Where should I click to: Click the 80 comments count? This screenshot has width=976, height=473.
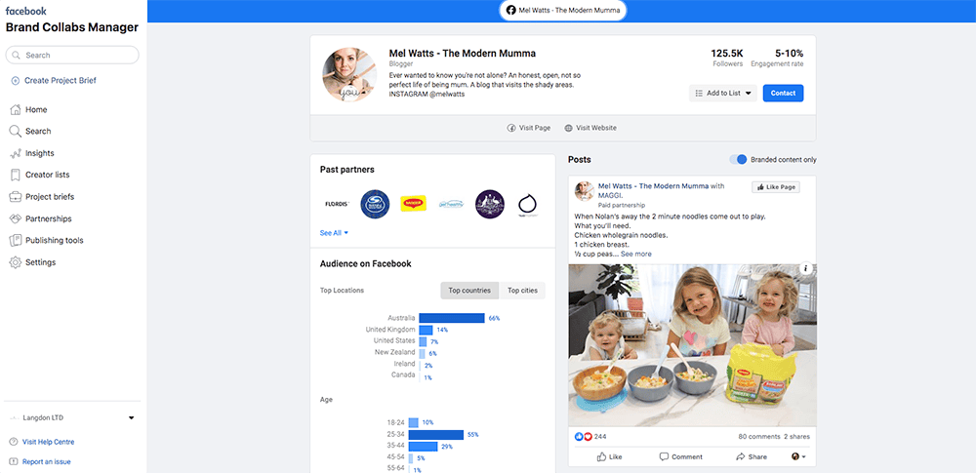pyautogui.click(x=758, y=437)
